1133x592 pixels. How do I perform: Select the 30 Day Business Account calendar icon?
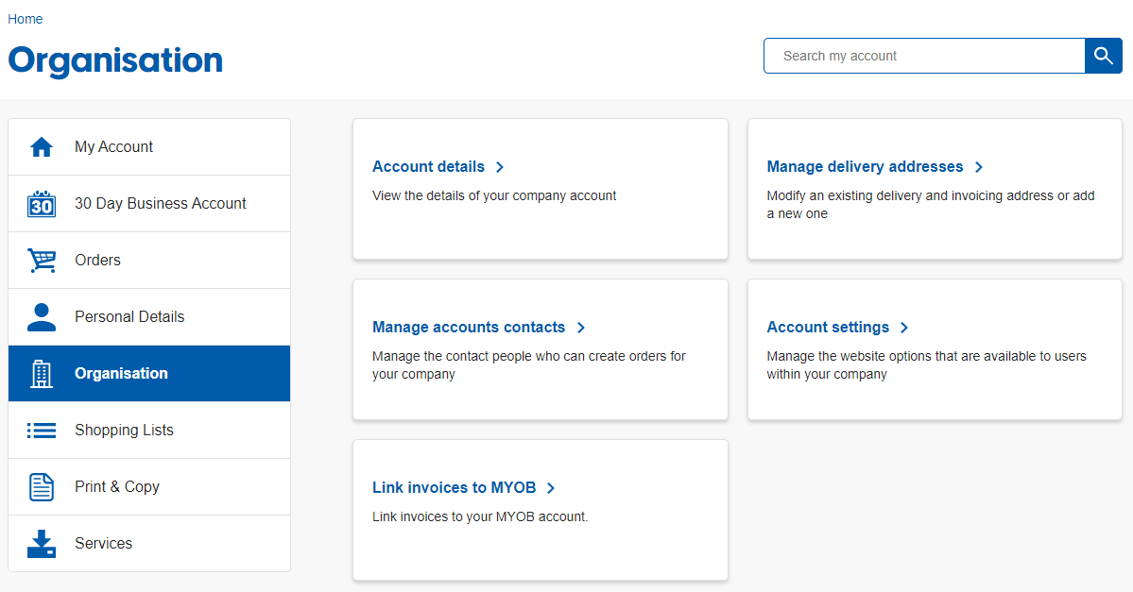(42, 203)
